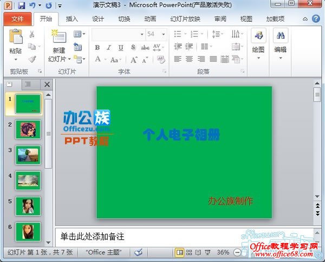
Task: Click the Paste (粘贴) clipboard icon
Action: 16,38
